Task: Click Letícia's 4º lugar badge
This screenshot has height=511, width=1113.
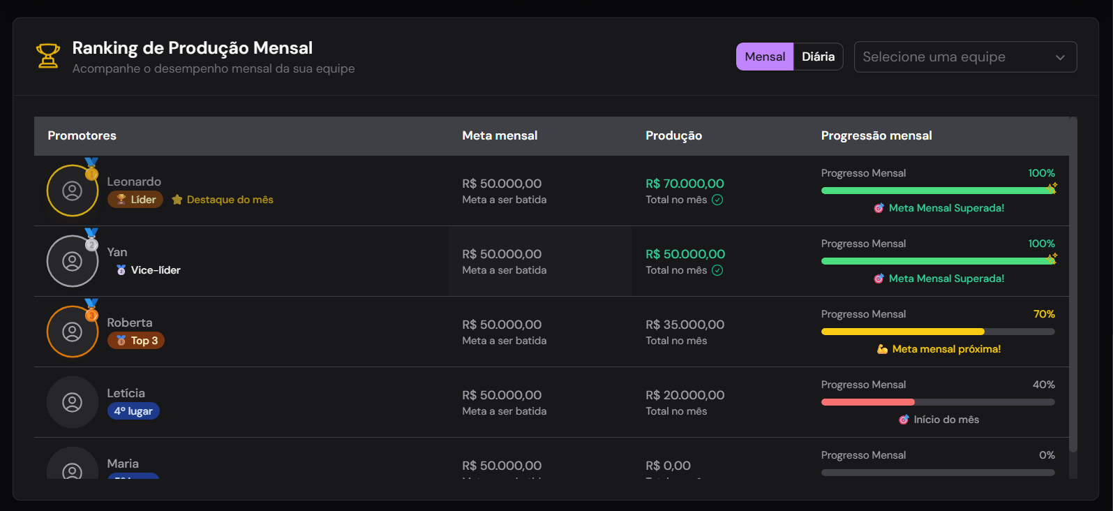Action: click(133, 411)
